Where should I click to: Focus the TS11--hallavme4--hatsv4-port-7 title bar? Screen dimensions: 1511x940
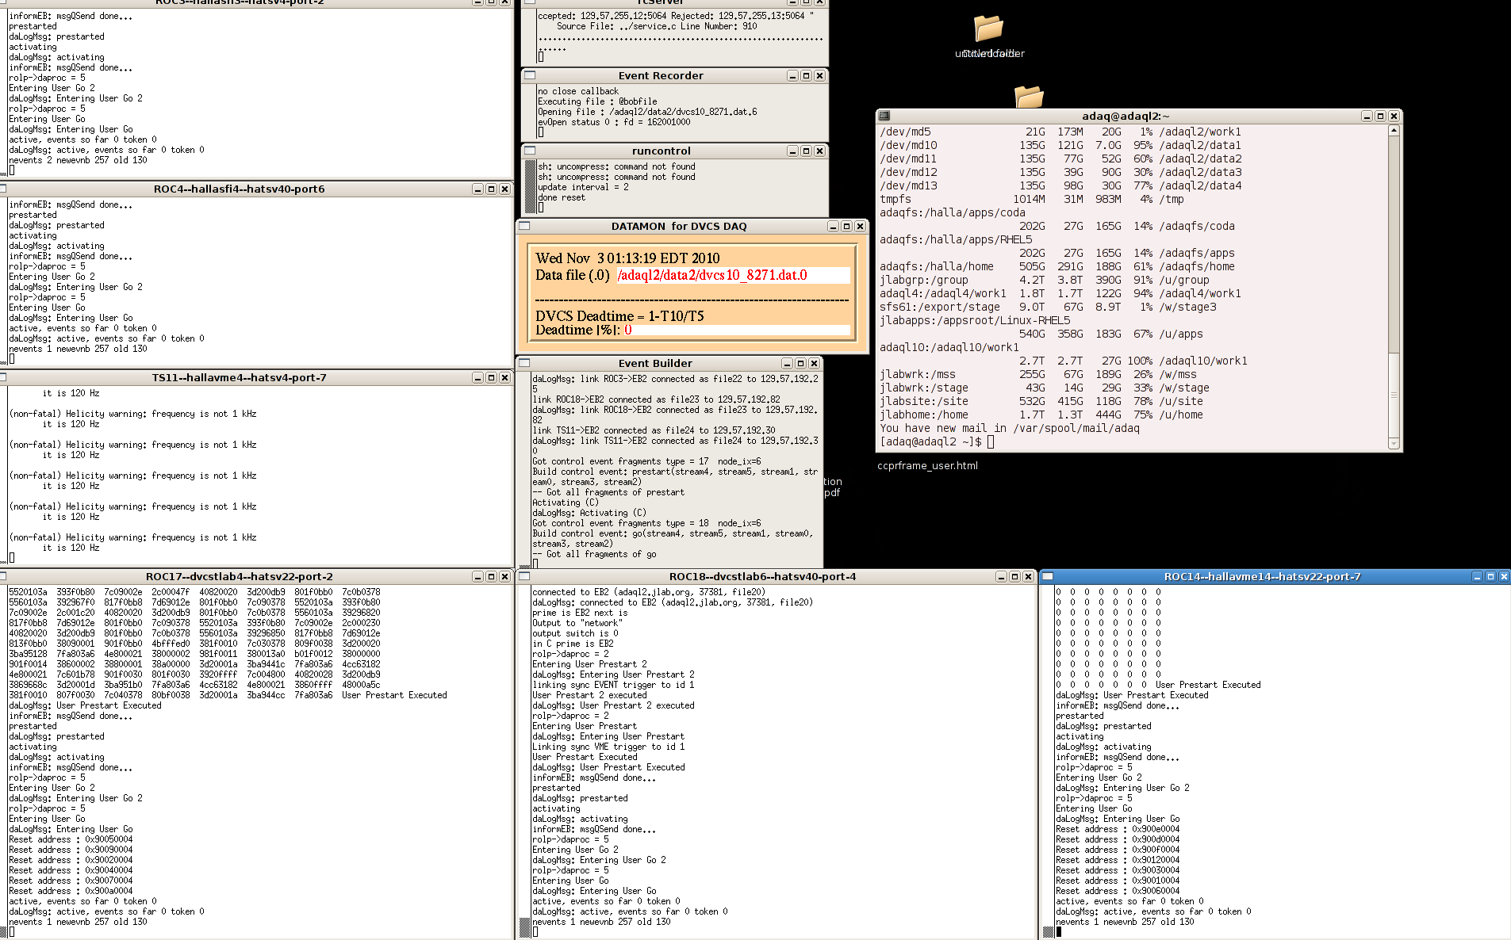pyautogui.click(x=239, y=377)
